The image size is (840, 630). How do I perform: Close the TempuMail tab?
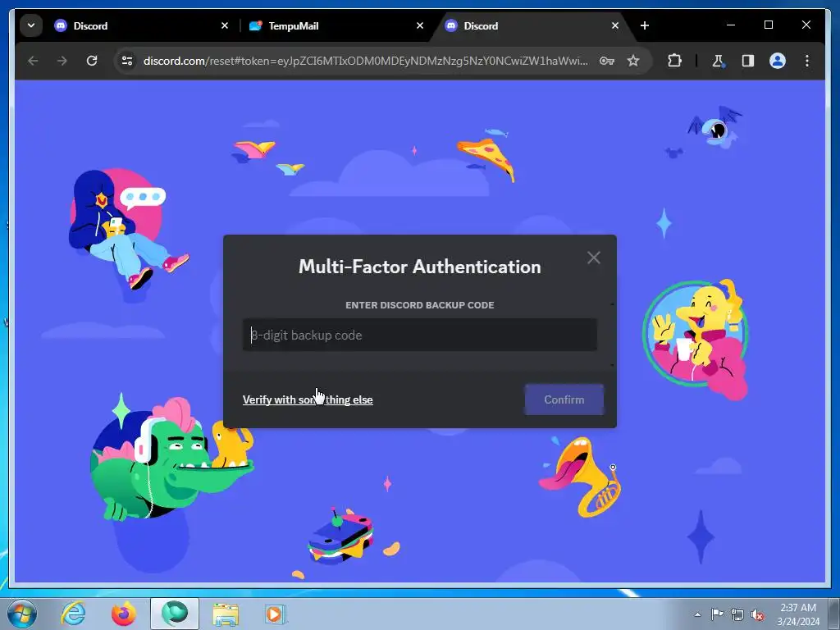(420, 25)
